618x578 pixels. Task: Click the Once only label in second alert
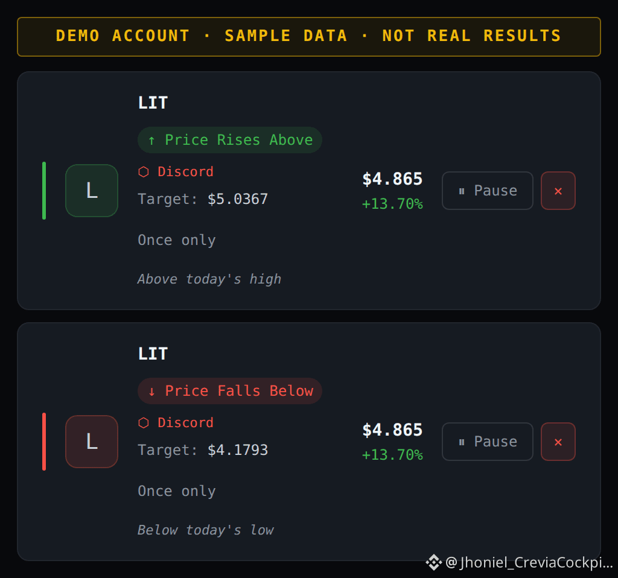[177, 491]
